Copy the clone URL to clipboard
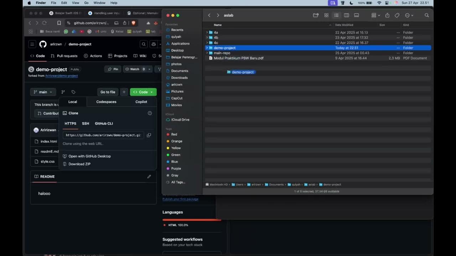 pos(149,135)
